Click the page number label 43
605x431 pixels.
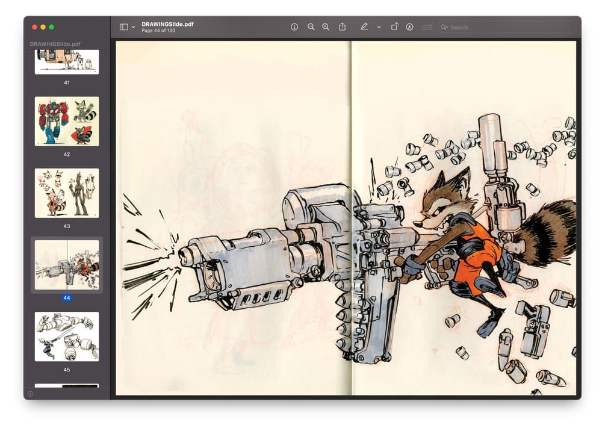(67, 226)
